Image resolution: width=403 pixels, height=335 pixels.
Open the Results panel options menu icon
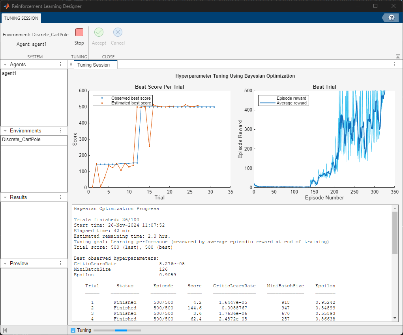click(61, 197)
